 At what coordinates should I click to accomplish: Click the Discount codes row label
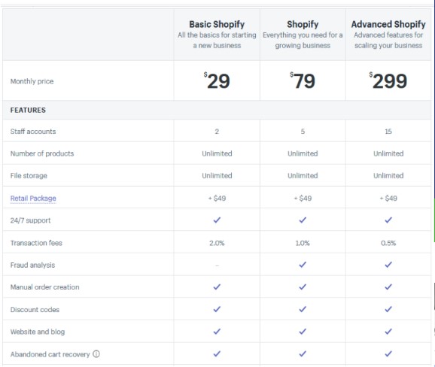coord(35,310)
